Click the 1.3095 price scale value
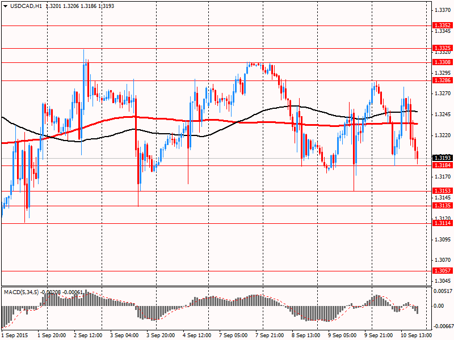Image resolution: width=454 pixels, height=340 pixels. point(443,239)
